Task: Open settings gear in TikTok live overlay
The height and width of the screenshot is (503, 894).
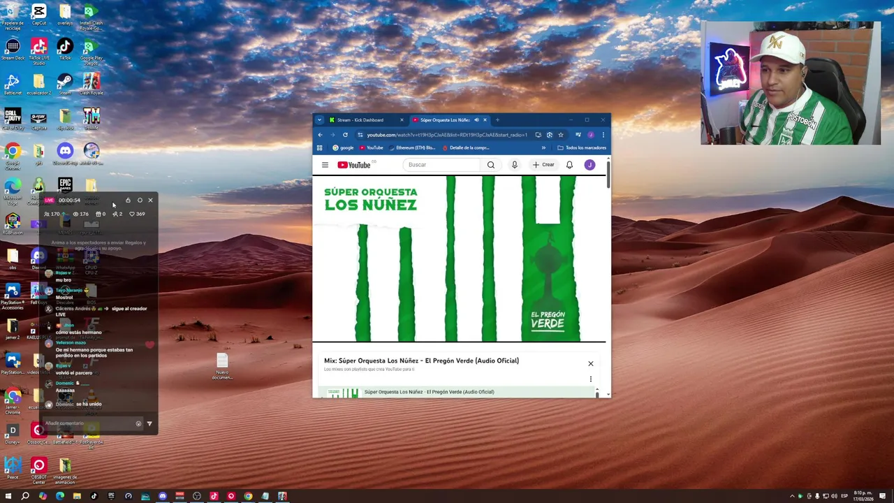Action: pos(140,201)
